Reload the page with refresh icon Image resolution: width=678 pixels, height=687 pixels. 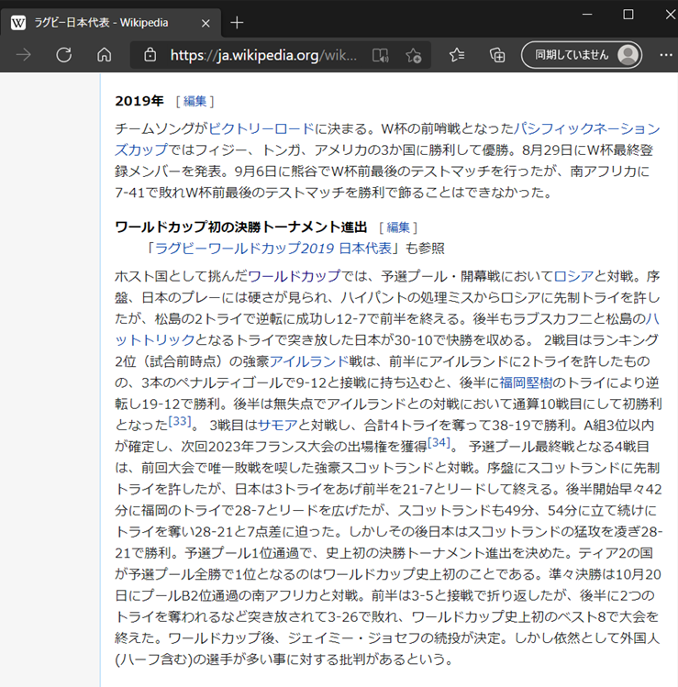pyautogui.click(x=64, y=55)
